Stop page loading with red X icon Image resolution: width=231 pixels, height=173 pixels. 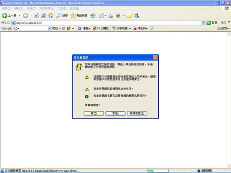click(36, 15)
